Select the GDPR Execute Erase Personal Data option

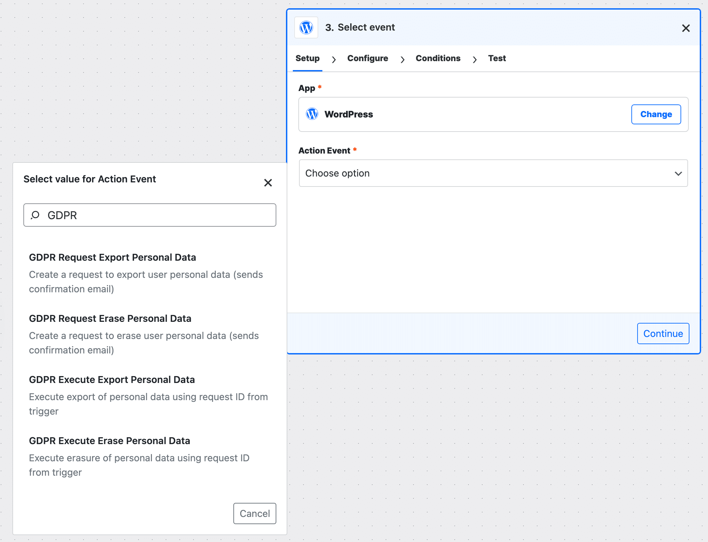(x=109, y=440)
